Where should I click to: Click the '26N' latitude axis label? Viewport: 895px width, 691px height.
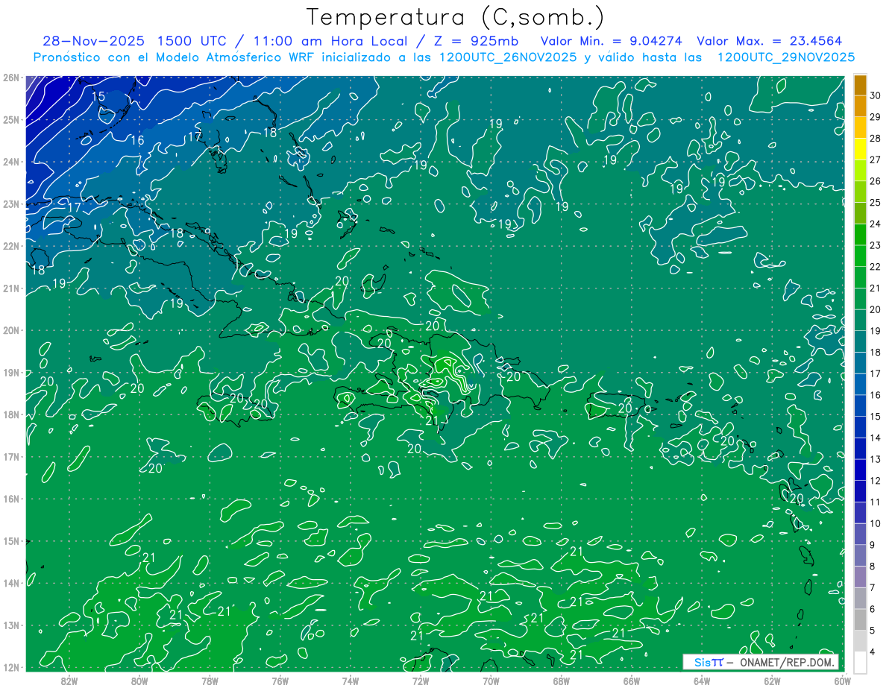11,78
